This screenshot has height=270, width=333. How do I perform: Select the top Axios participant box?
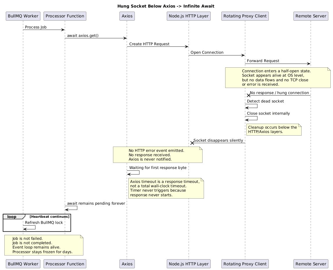point(127,16)
